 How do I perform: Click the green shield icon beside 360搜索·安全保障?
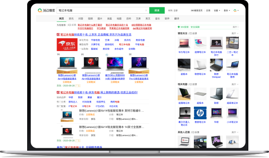(x=179, y=27)
